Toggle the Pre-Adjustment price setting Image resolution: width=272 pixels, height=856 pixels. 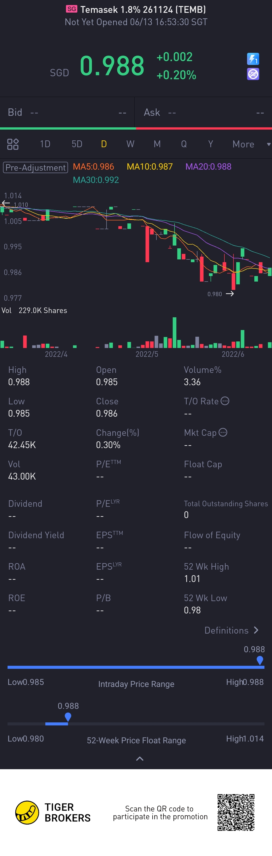[36, 167]
